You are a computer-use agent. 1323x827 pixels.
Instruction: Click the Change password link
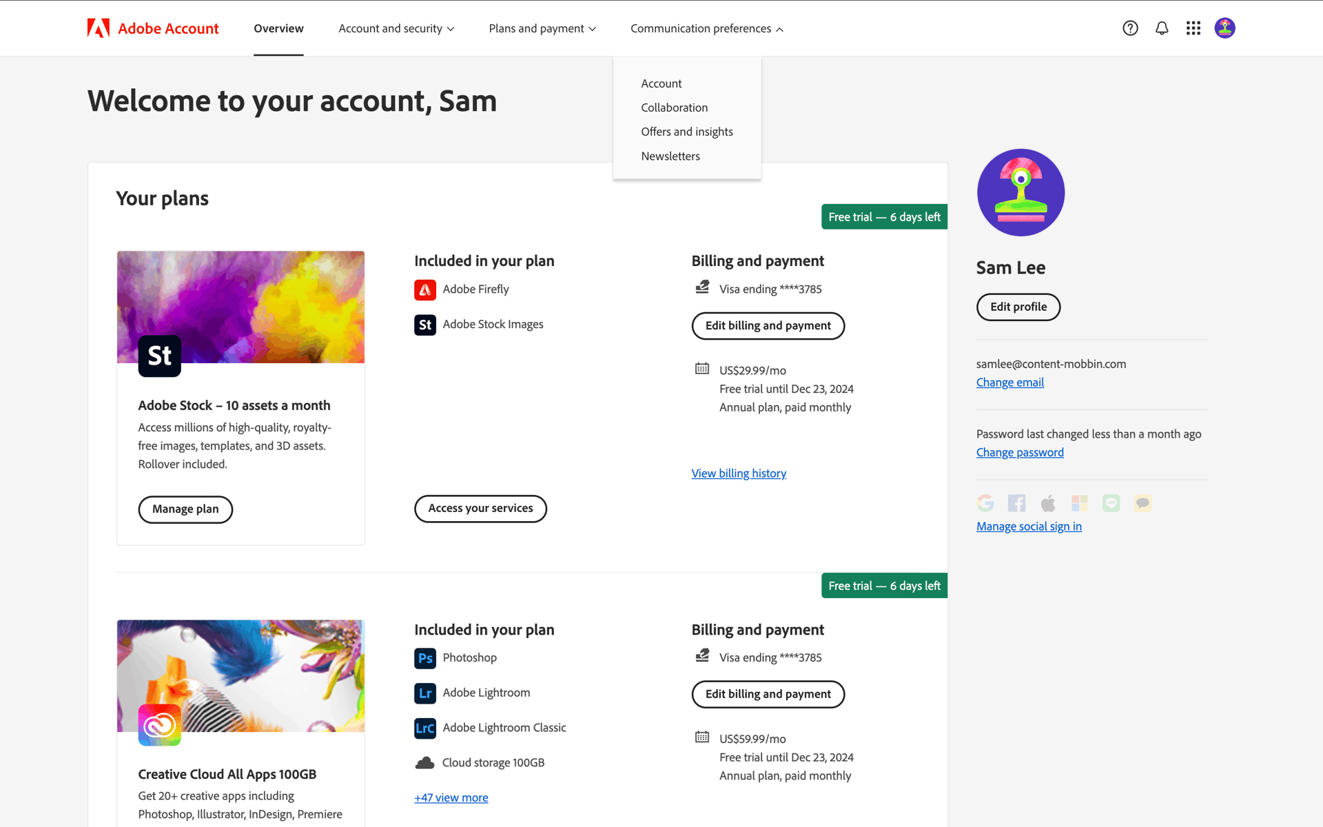click(1020, 453)
